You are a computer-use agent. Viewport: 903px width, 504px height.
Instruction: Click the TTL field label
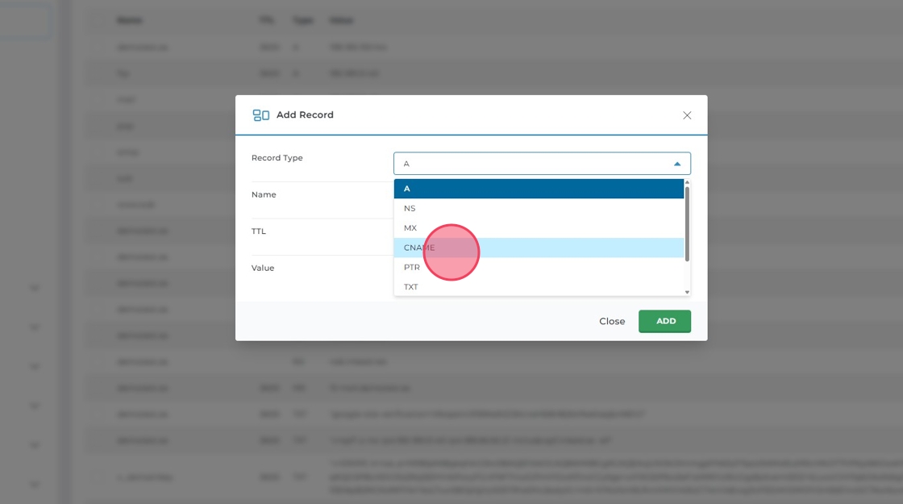[x=259, y=231]
